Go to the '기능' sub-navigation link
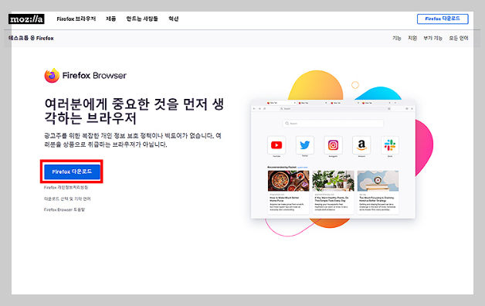 (396, 38)
